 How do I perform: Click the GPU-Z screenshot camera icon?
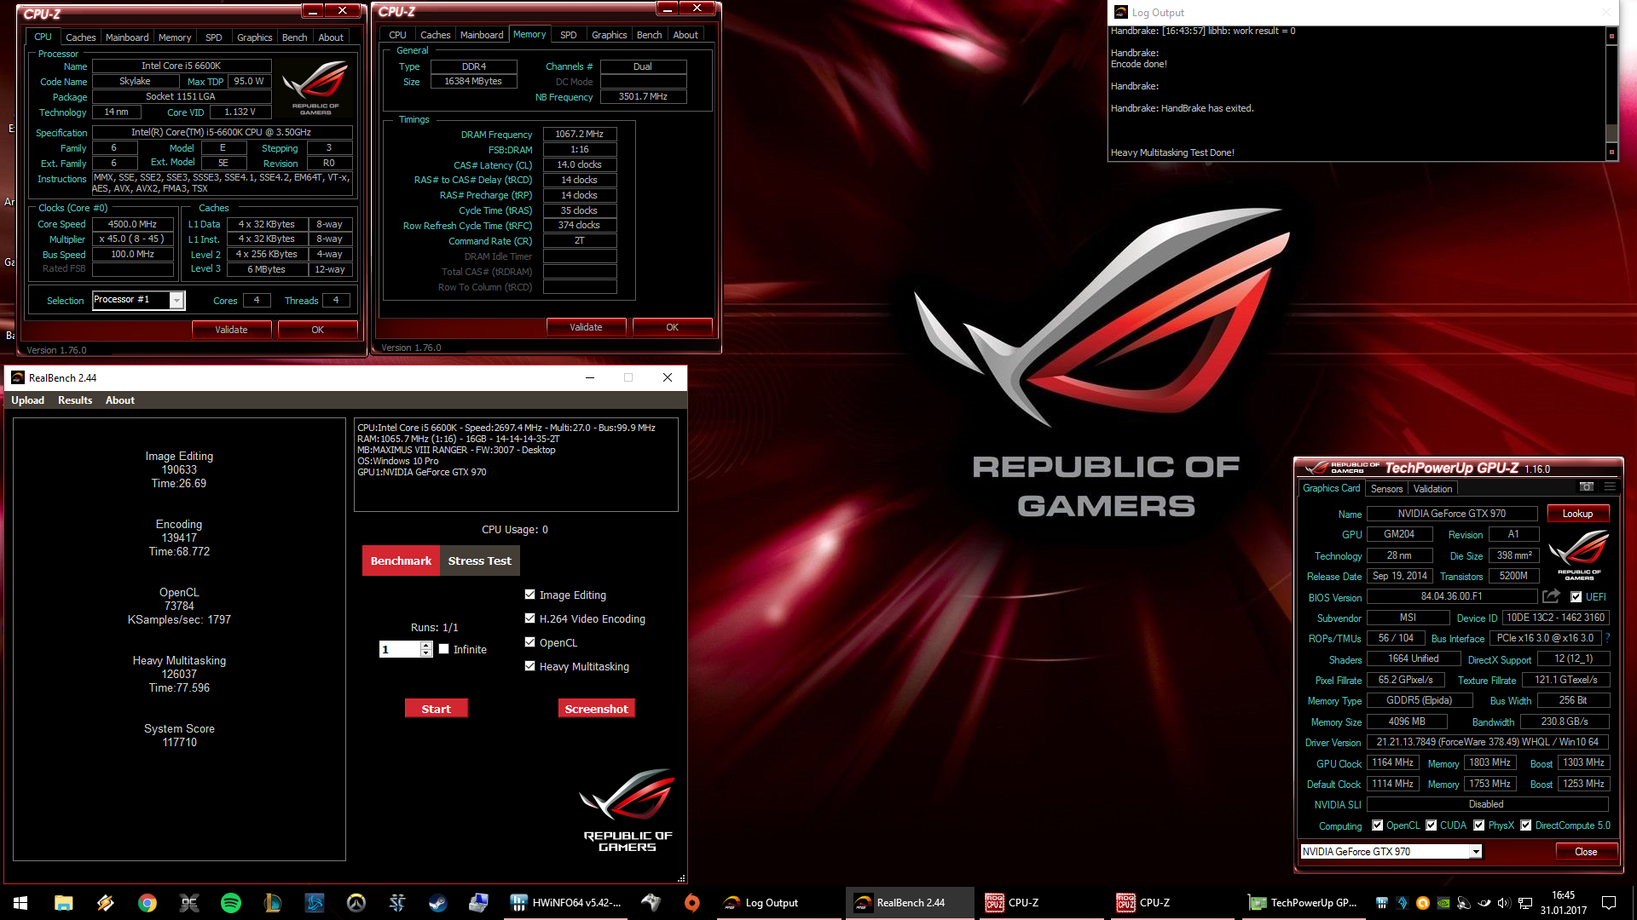pyautogui.click(x=1586, y=487)
